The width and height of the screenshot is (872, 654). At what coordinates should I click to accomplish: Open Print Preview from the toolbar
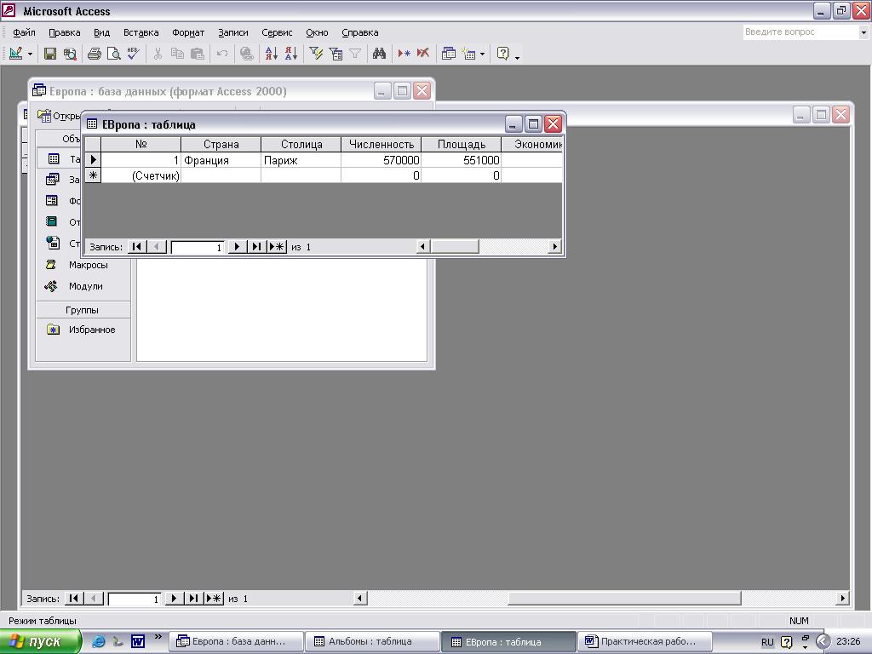[x=113, y=54]
